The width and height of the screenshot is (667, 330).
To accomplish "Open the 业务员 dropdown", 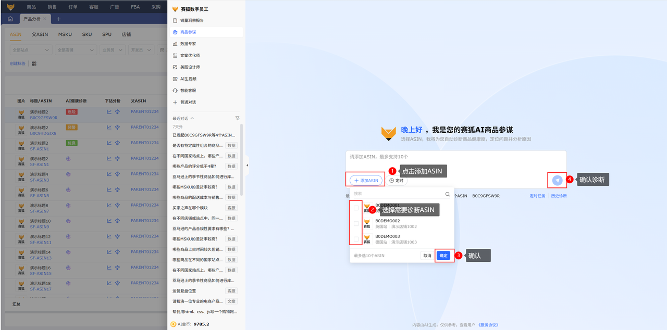I will 113,50.
